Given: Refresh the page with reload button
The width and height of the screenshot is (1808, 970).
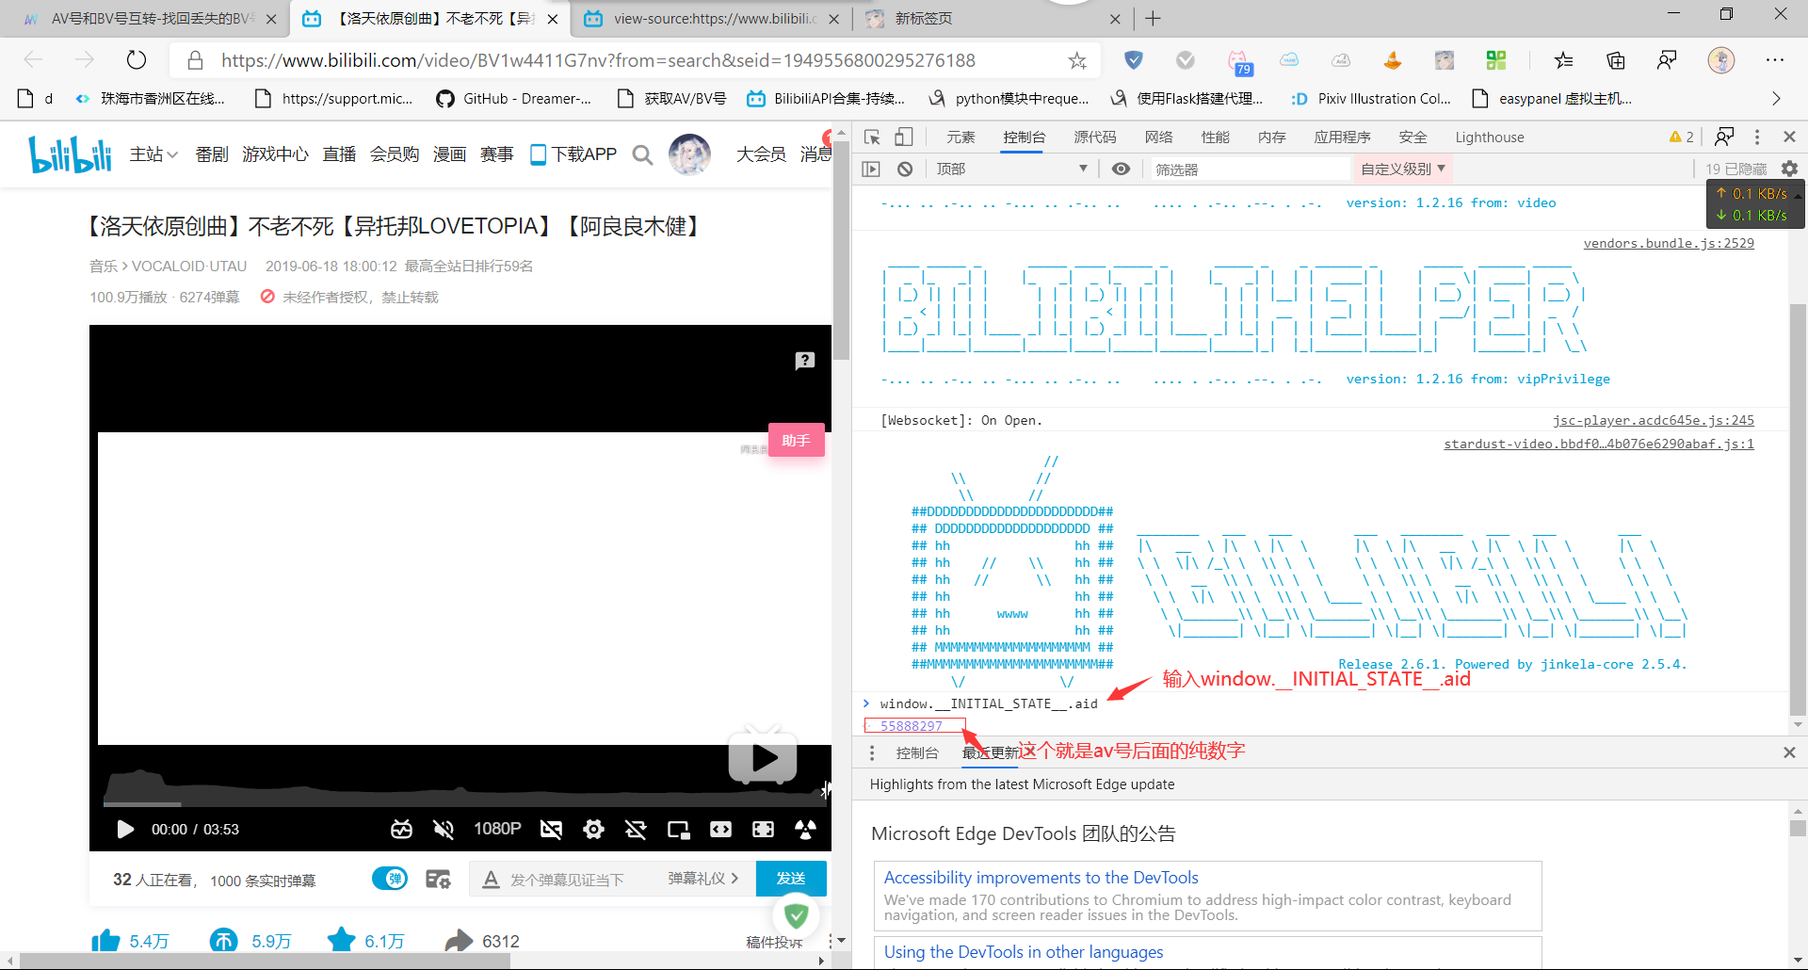Looking at the screenshot, I should pyautogui.click(x=137, y=60).
